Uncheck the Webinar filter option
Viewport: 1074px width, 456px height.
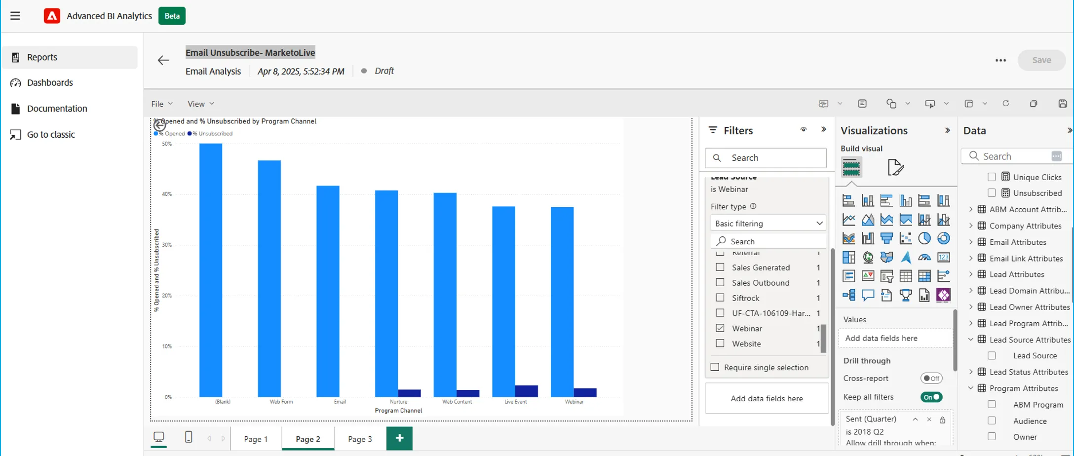tap(720, 328)
